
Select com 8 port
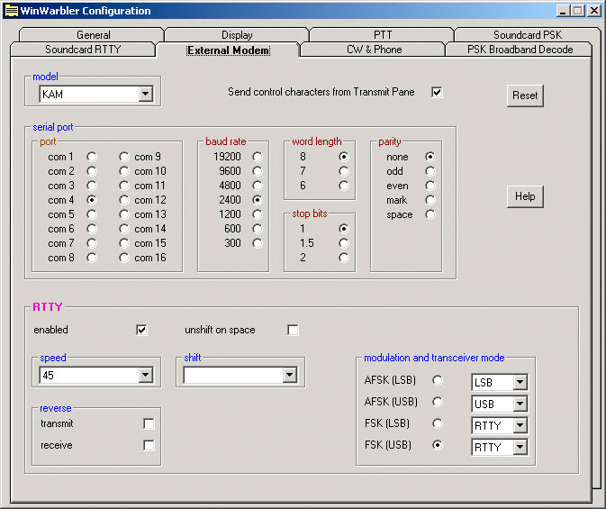coord(92,258)
